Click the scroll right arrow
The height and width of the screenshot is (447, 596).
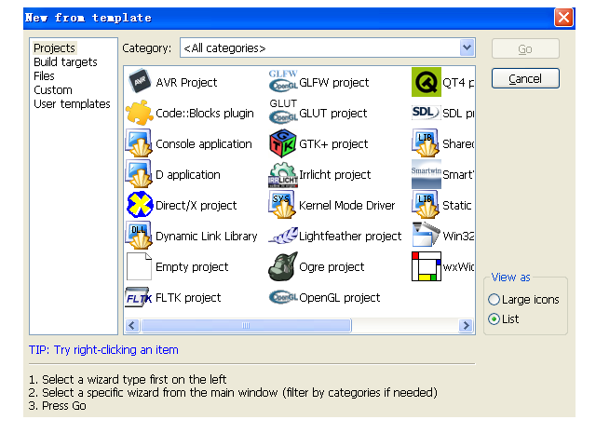[x=466, y=325]
